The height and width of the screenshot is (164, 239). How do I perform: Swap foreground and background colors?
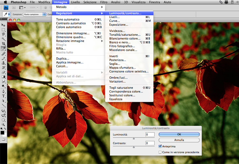(x=5, y=129)
